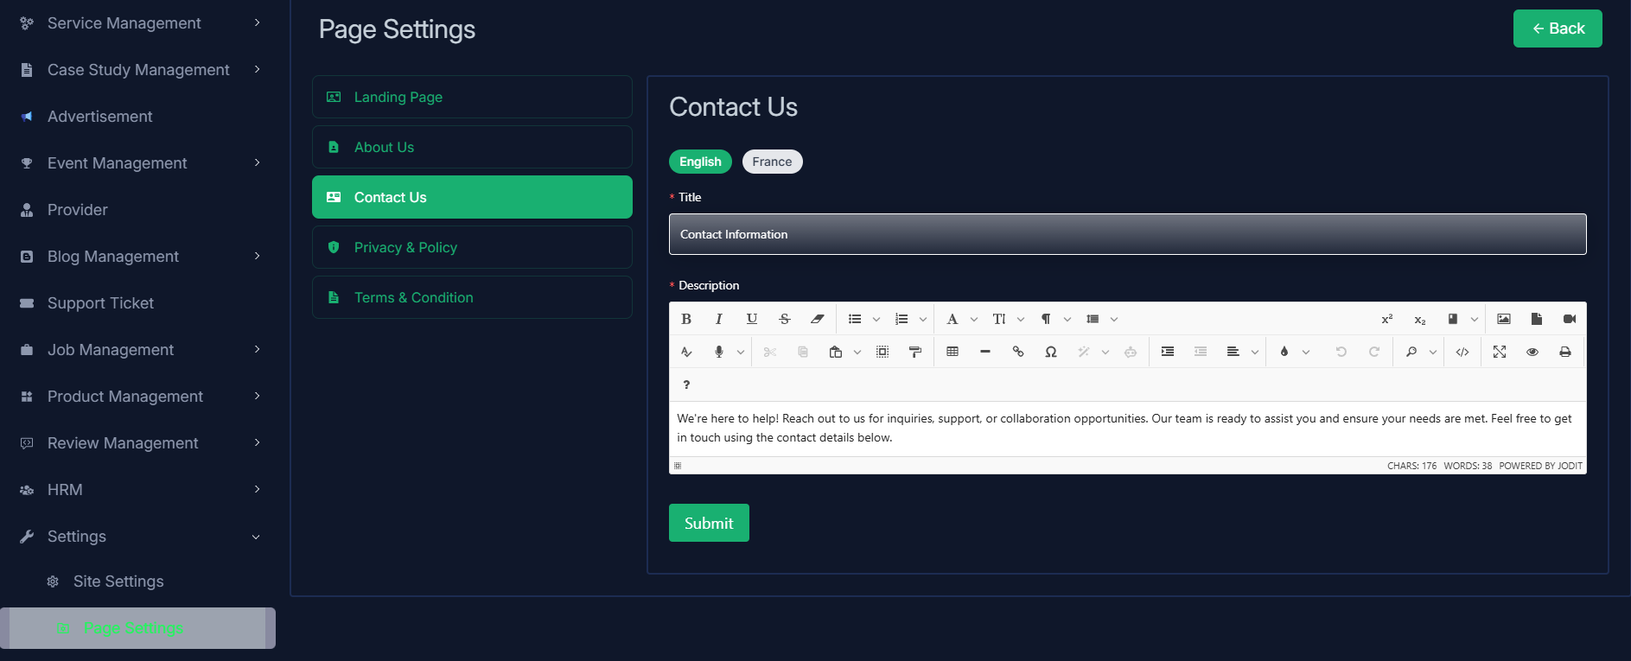Open the editor's source code view
The width and height of the screenshot is (1631, 661).
[1462, 352]
